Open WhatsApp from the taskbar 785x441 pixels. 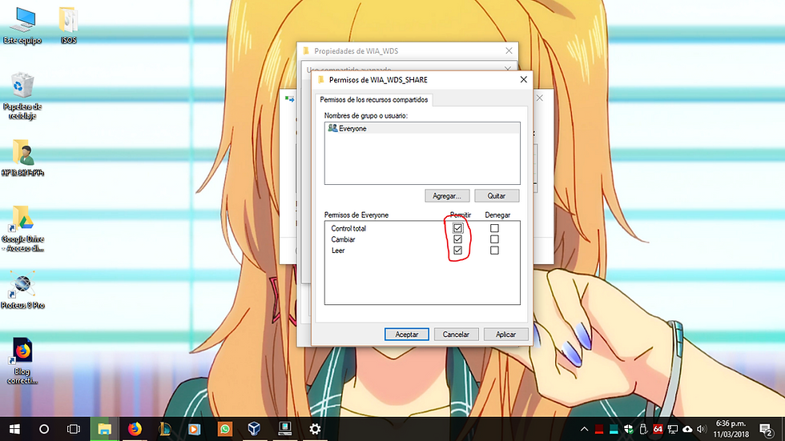click(x=225, y=429)
